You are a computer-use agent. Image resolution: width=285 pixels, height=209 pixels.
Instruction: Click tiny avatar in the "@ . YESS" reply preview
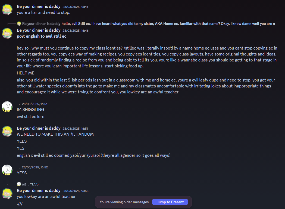19,184
